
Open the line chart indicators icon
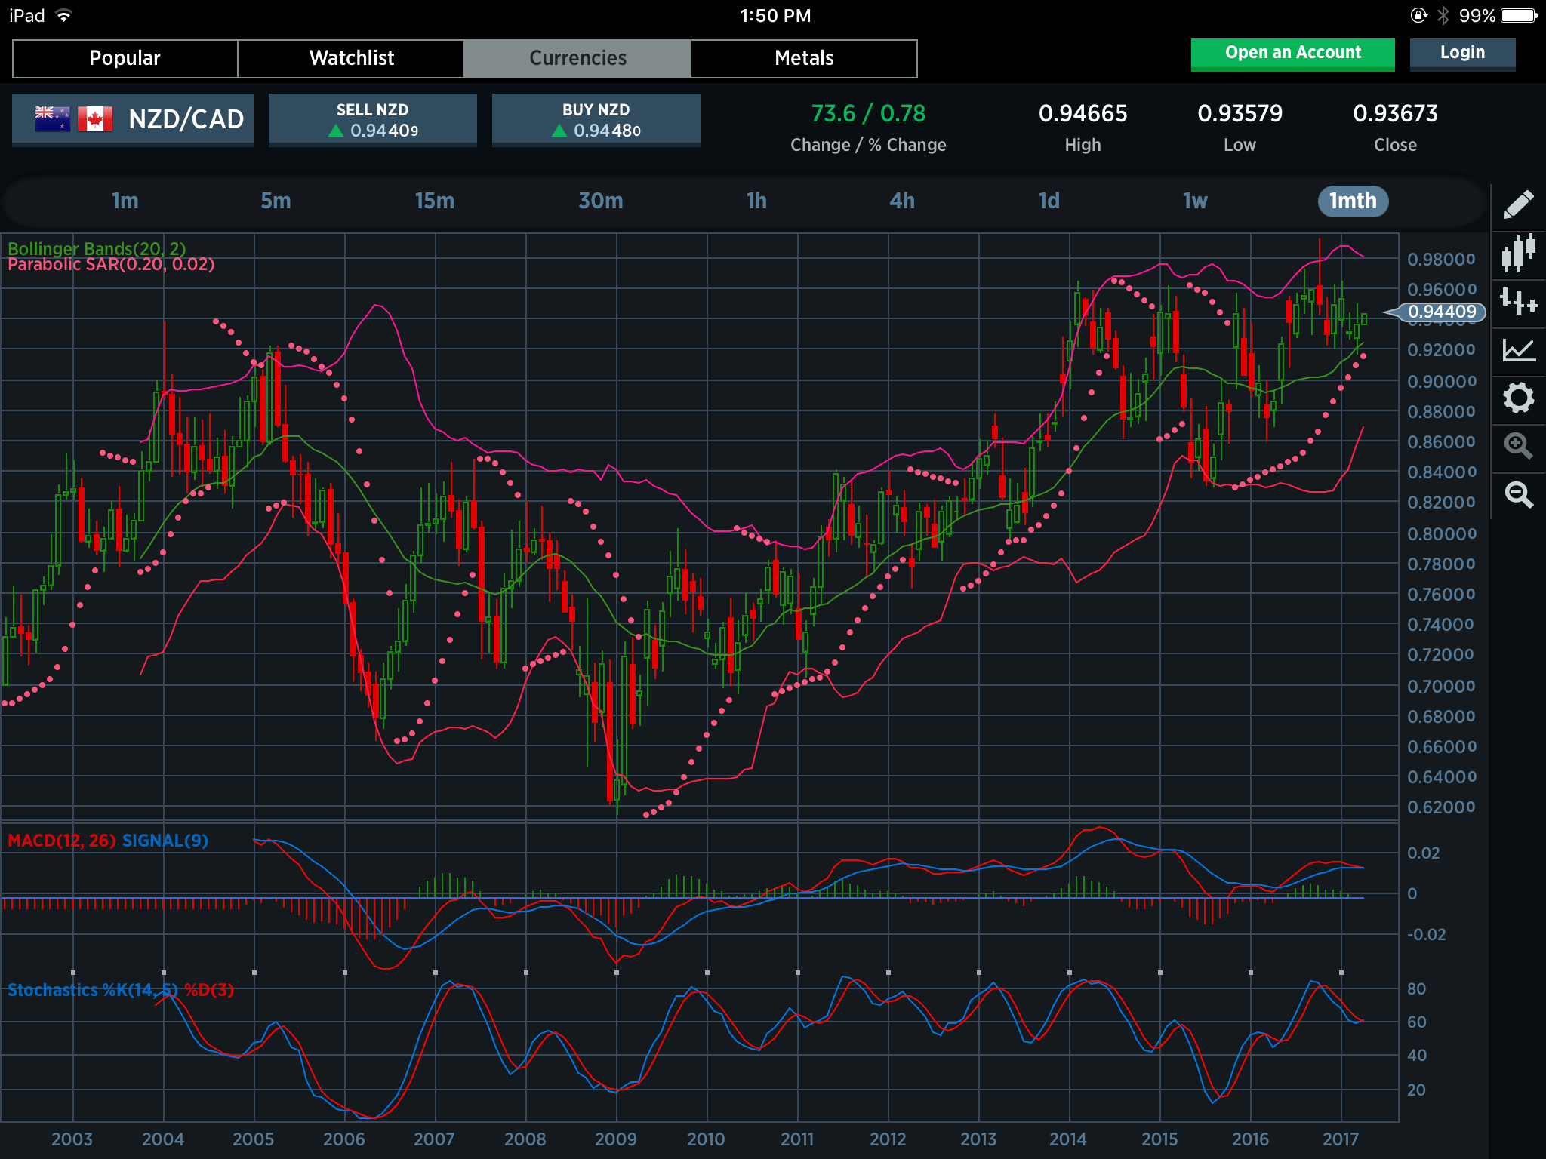click(x=1518, y=349)
